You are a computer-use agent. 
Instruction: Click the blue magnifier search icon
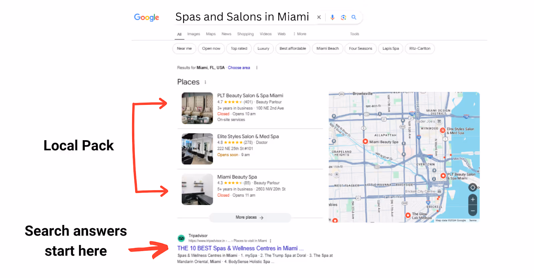click(354, 17)
